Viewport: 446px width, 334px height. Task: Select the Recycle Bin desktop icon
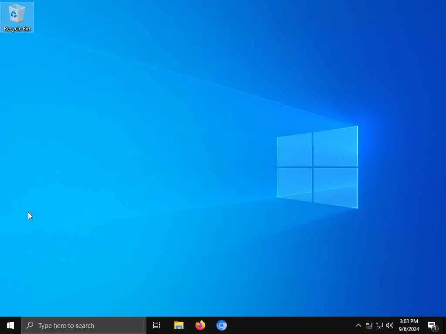point(17,17)
